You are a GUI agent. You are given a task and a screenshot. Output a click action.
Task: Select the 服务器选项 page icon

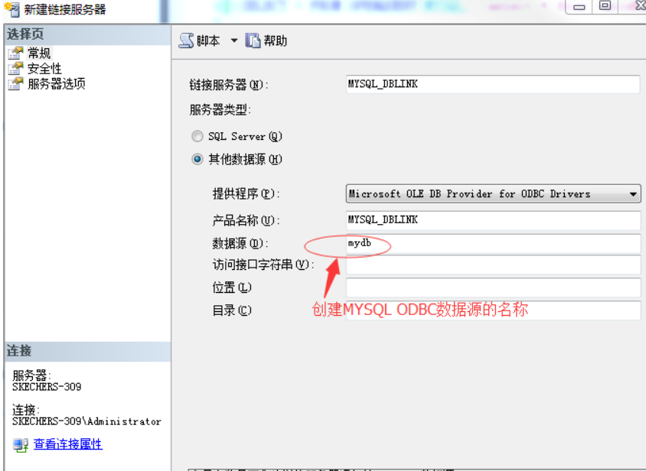pyautogui.click(x=15, y=83)
